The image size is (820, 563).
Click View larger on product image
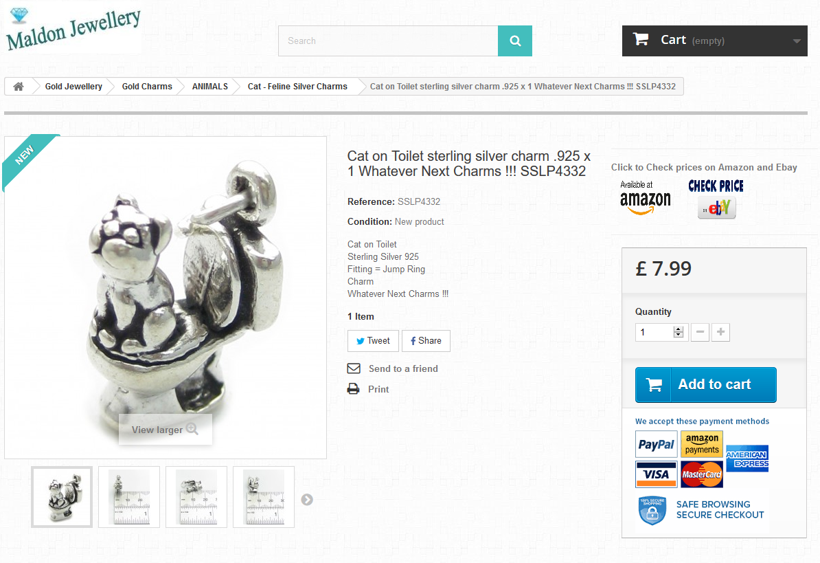(x=166, y=430)
